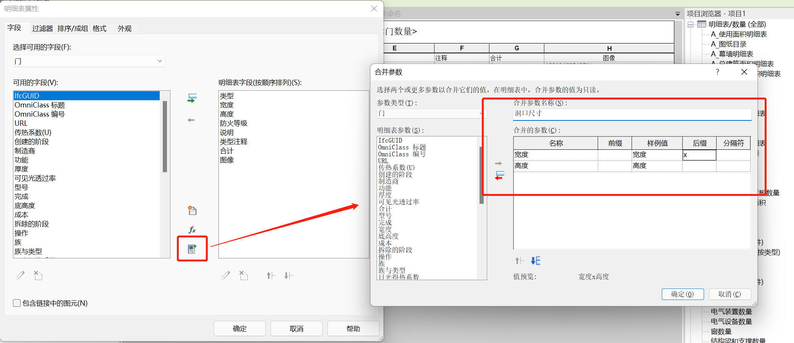Image resolution: width=794 pixels, height=343 pixels.
Task: Move schedule field up with arrow icon
Action: tap(271, 275)
